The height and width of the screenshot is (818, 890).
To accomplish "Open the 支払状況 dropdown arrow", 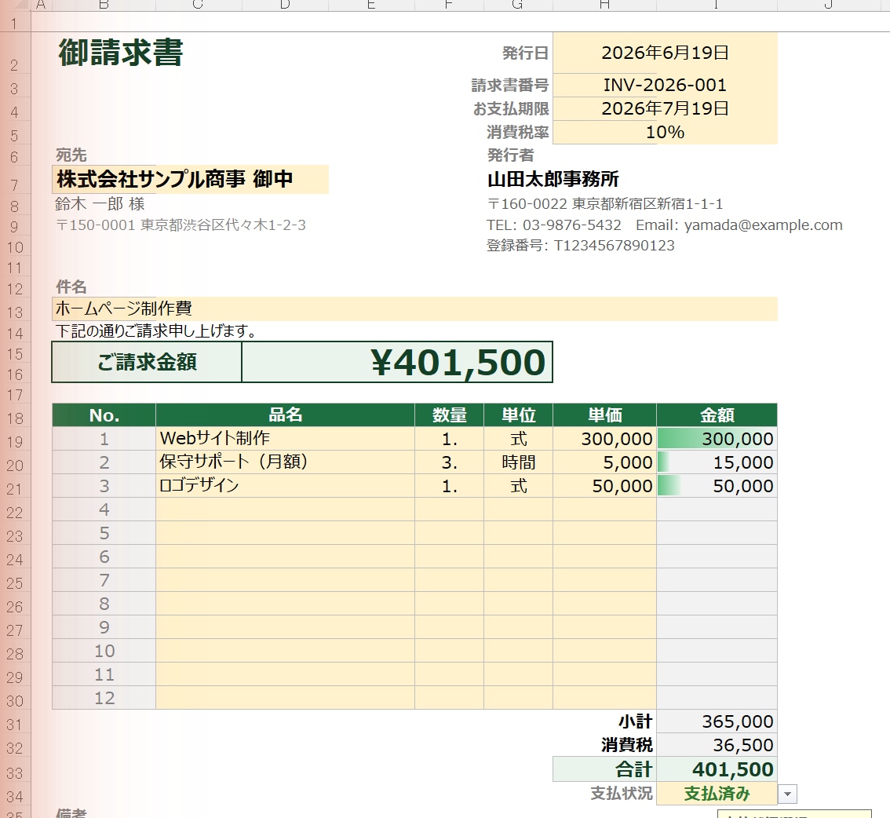I will 787,794.
